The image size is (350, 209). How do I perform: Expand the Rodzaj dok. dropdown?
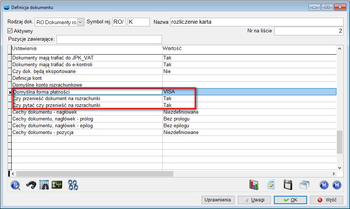tap(81, 22)
